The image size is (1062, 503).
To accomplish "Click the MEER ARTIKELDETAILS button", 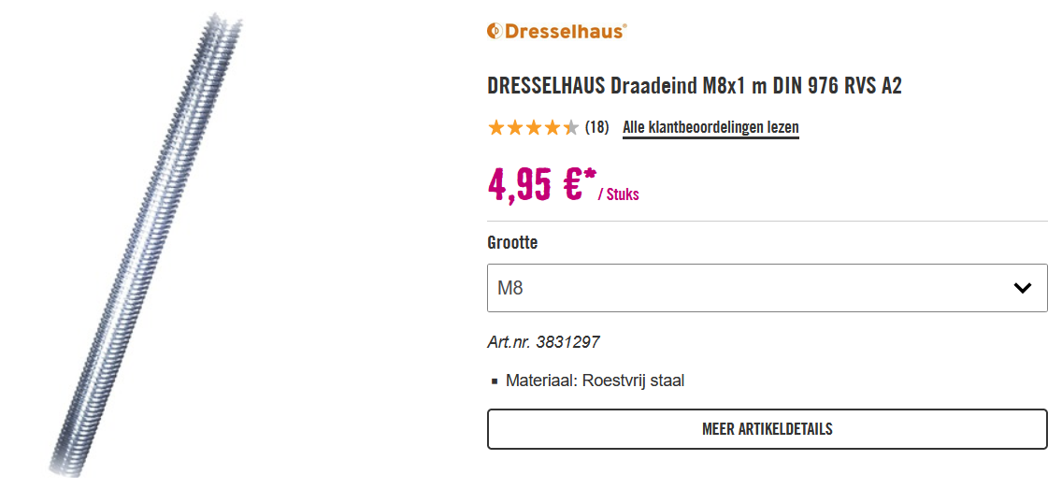I will coord(768,429).
